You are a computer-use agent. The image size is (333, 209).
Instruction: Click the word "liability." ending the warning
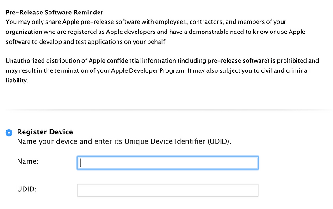(17, 81)
